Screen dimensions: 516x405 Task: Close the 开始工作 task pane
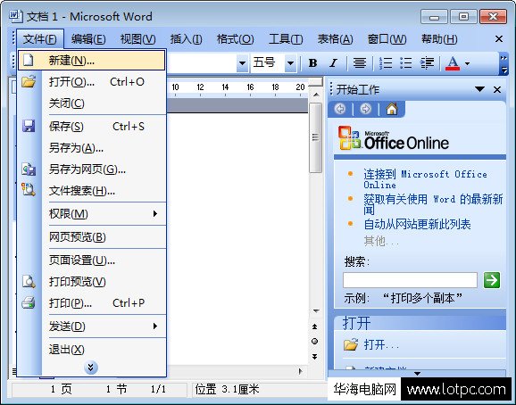[x=497, y=89]
